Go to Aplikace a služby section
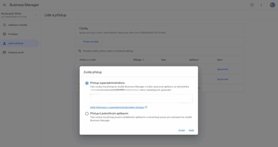The image size is (278, 147). [17, 25]
